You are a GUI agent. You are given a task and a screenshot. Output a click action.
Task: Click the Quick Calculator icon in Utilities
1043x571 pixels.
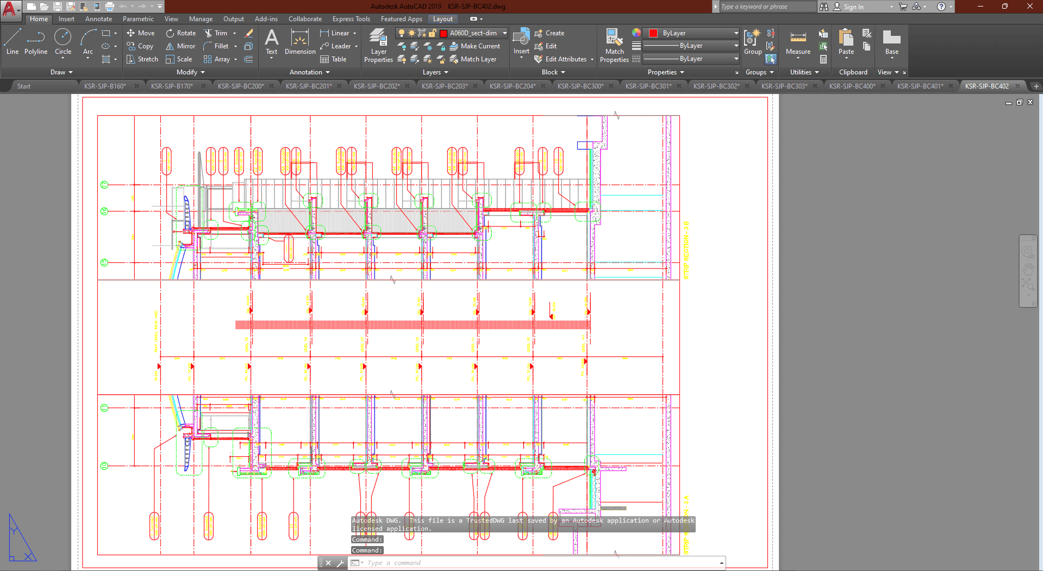pos(823,59)
